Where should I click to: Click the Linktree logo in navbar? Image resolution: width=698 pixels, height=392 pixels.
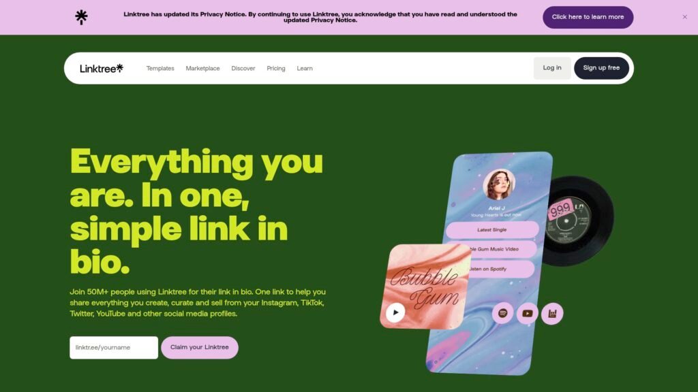tap(102, 68)
